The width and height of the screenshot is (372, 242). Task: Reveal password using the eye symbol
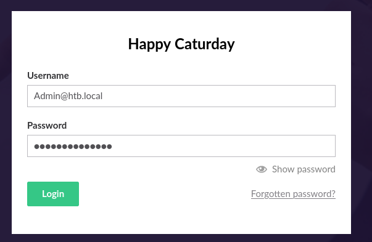point(262,169)
